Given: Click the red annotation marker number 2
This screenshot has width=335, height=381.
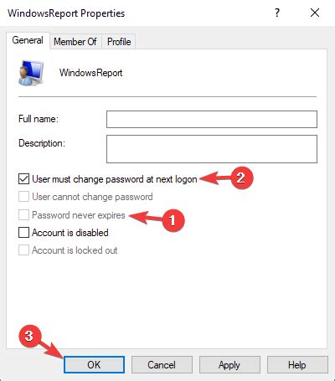Looking at the screenshot, I should [x=242, y=178].
